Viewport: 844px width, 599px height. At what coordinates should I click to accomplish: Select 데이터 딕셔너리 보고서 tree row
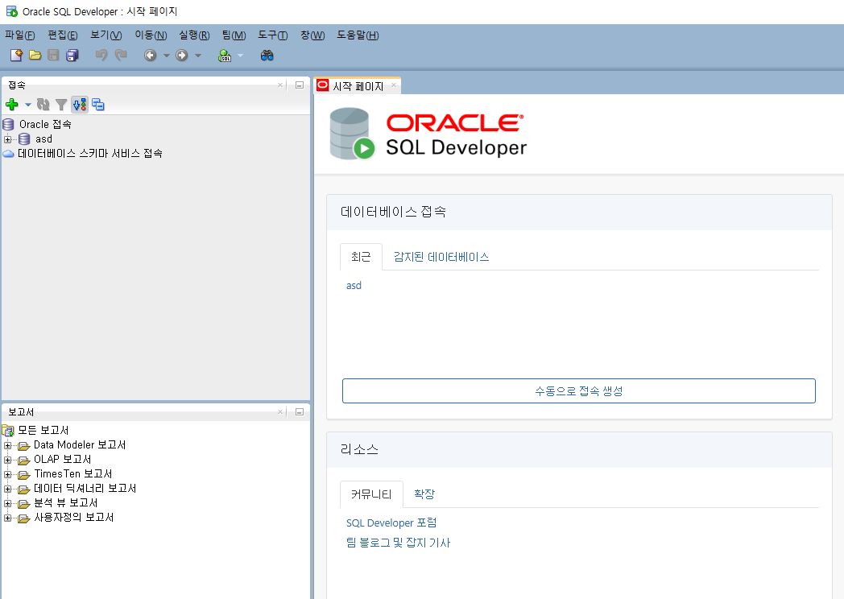click(85, 489)
